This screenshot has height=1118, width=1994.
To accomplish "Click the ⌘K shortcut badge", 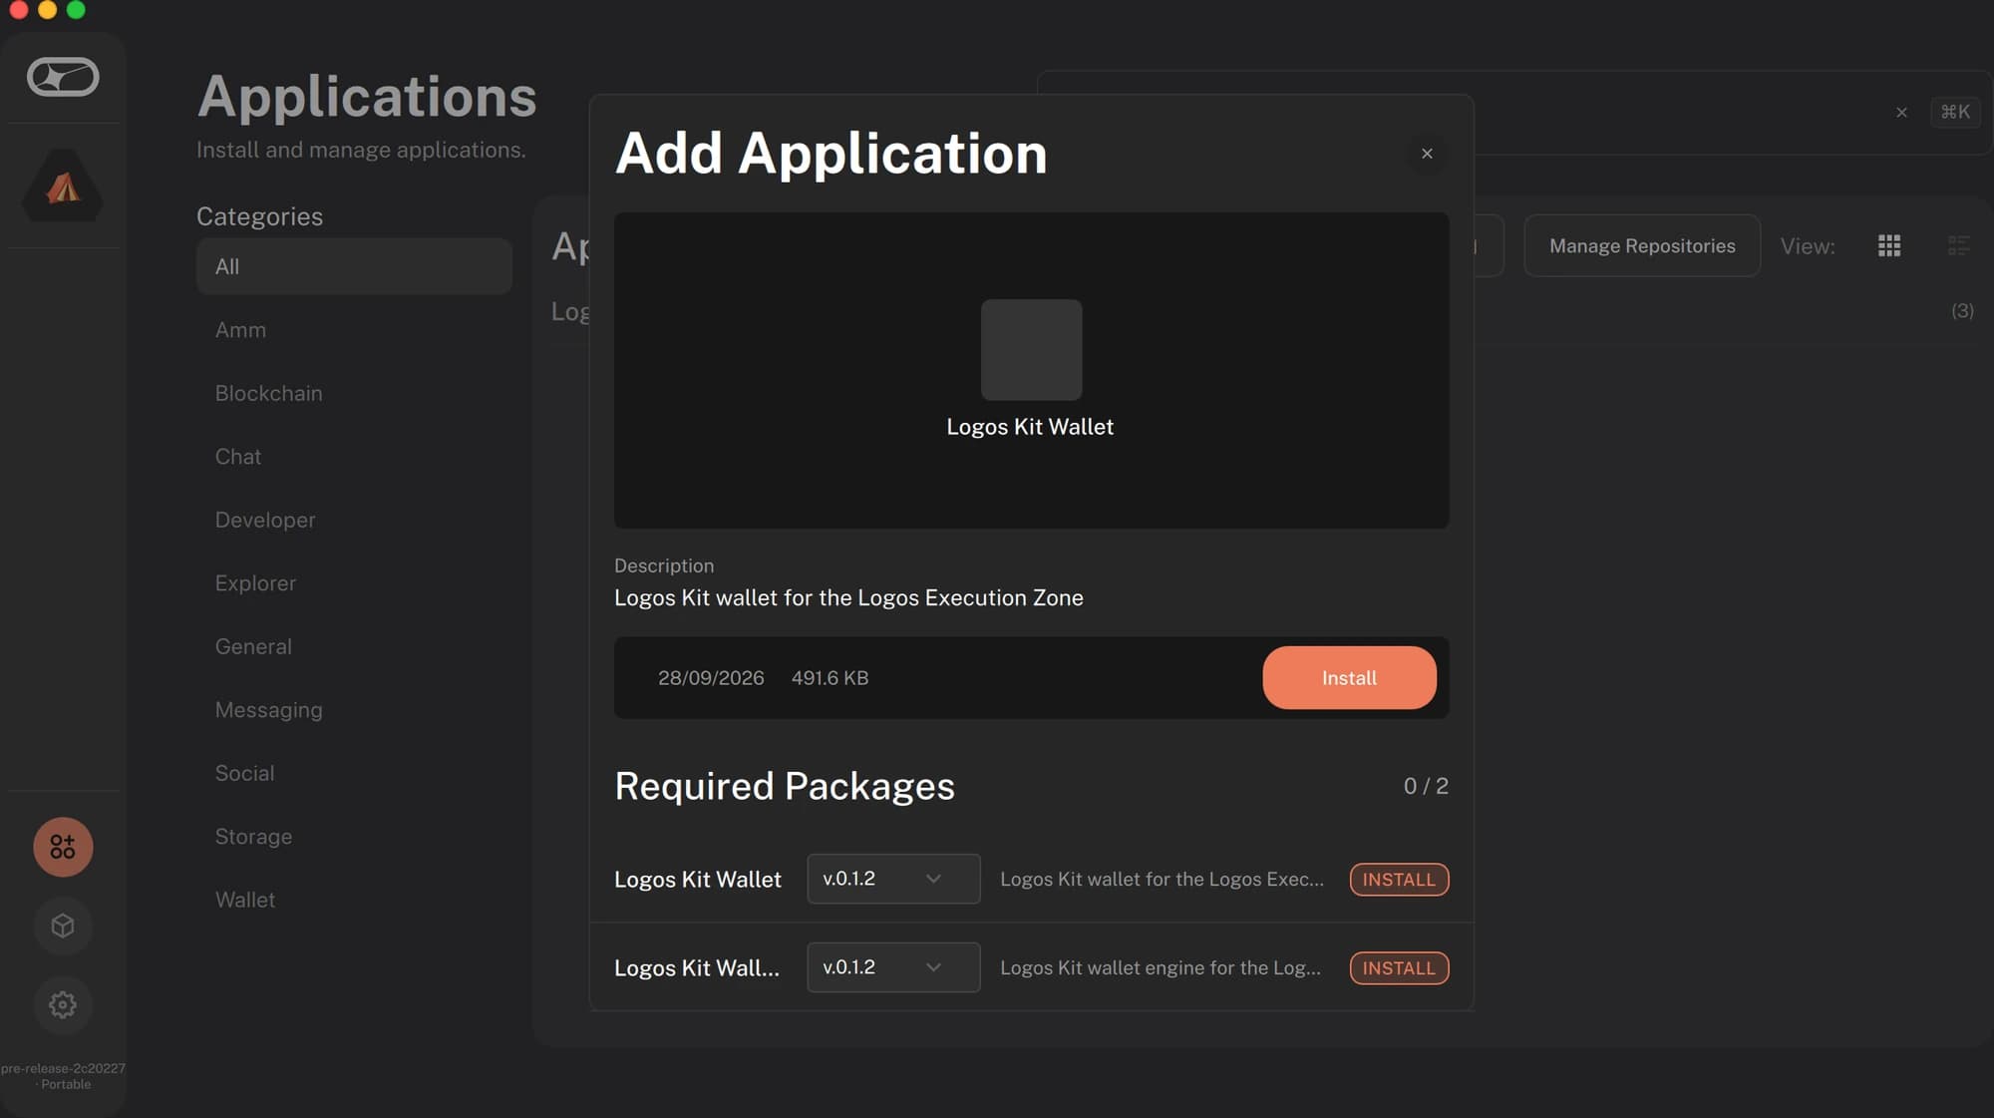I will (1955, 112).
